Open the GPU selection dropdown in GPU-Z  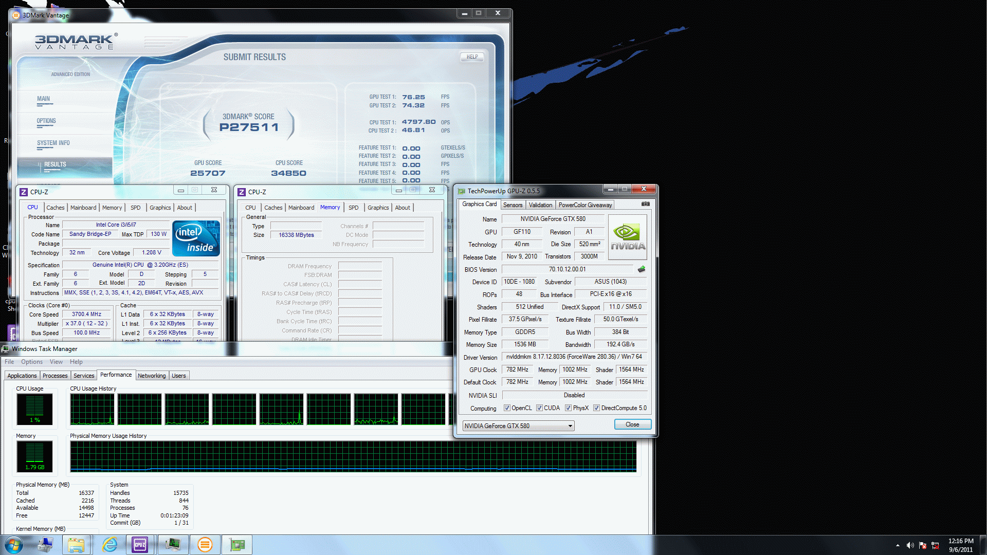point(518,426)
